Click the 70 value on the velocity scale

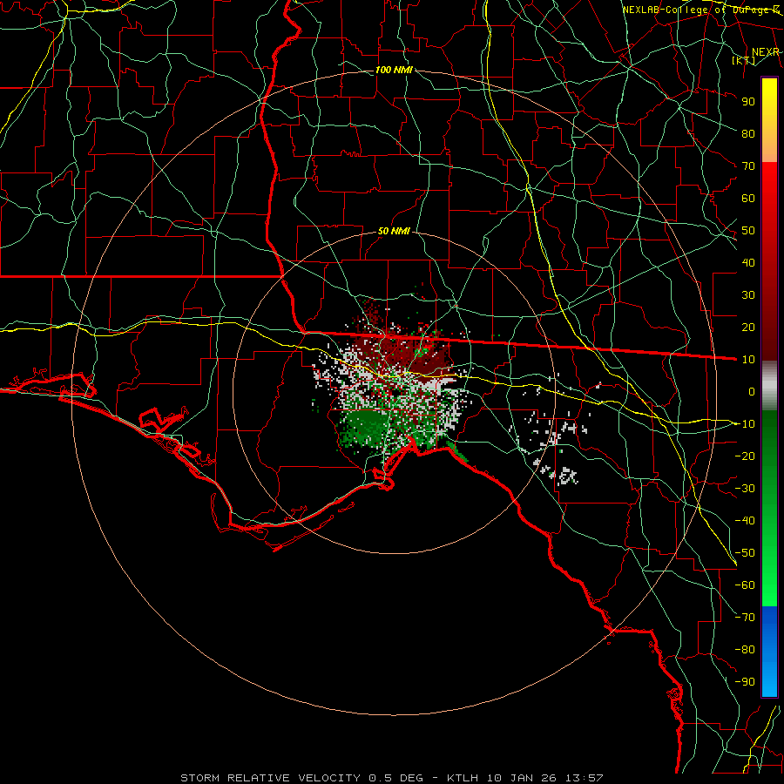[x=748, y=166]
